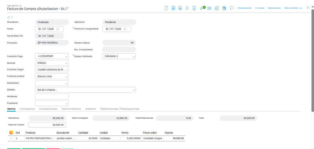Open the checklist icon in the toolbar
Screen dimensions: 314x149
[x=217, y=8]
